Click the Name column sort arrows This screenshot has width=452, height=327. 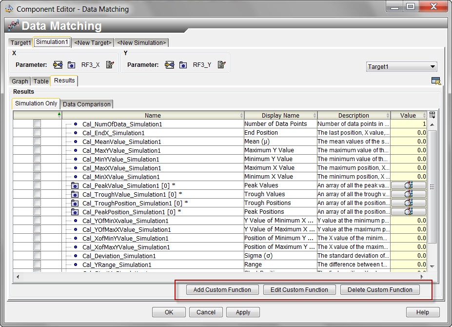tap(242, 115)
